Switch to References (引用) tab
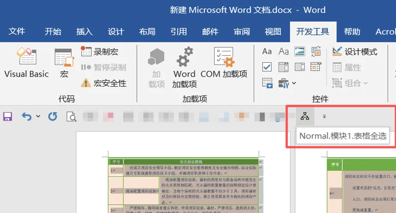The width and height of the screenshot is (396, 213). (x=179, y=31)
